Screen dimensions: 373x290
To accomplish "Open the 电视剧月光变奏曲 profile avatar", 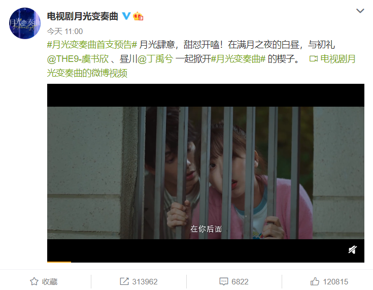I will point(25,23).
